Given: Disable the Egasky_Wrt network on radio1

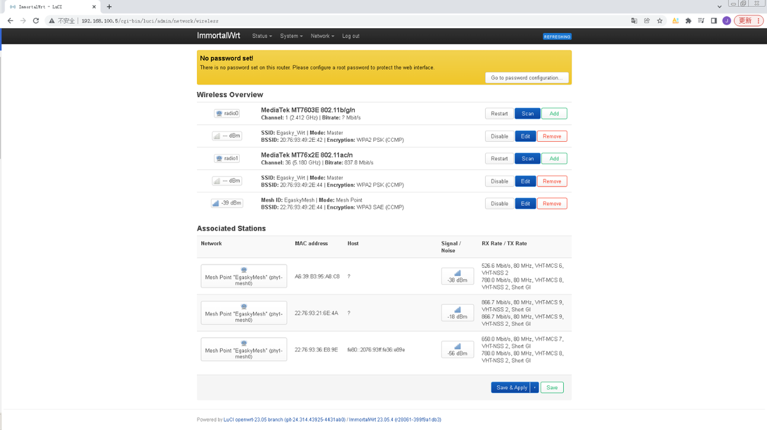Looking at the screenshot, I should (499, 181).
